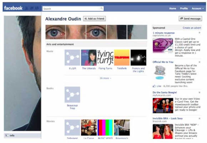
Task: Click the Send message button
Action: coord(190,19)
